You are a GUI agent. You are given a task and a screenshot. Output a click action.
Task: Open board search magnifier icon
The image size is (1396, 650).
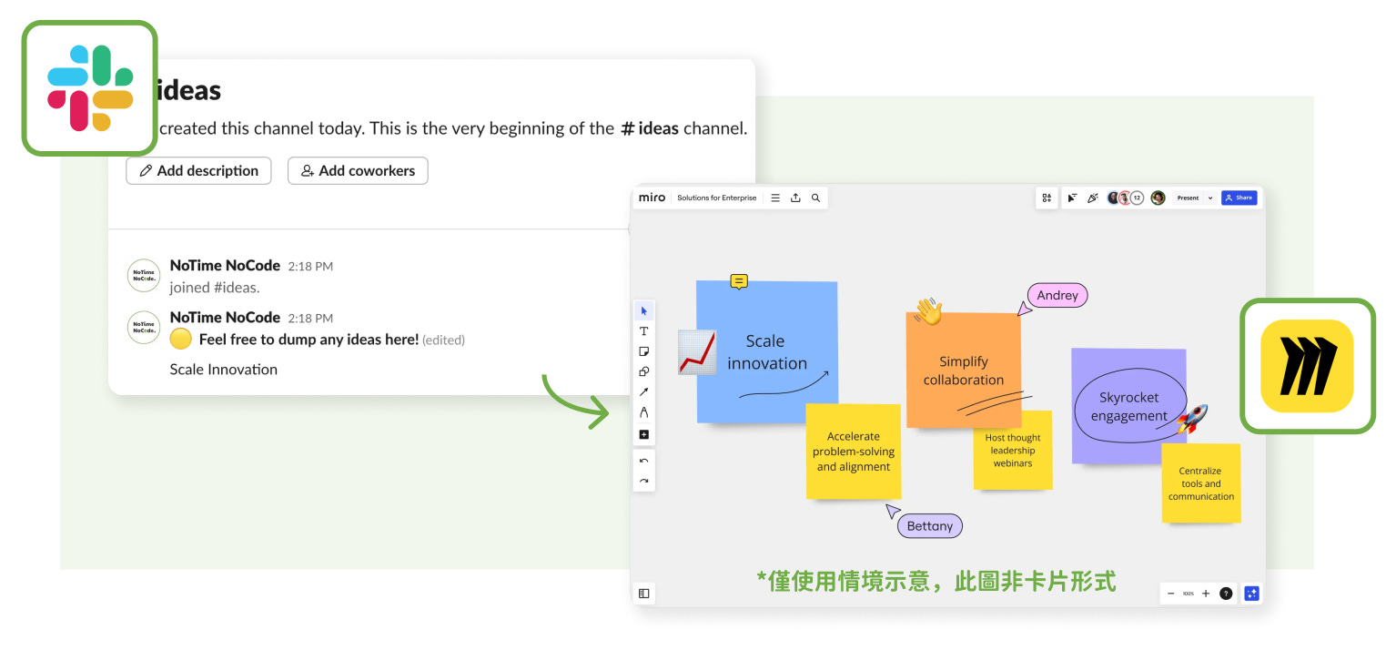(x=815, y=198)
